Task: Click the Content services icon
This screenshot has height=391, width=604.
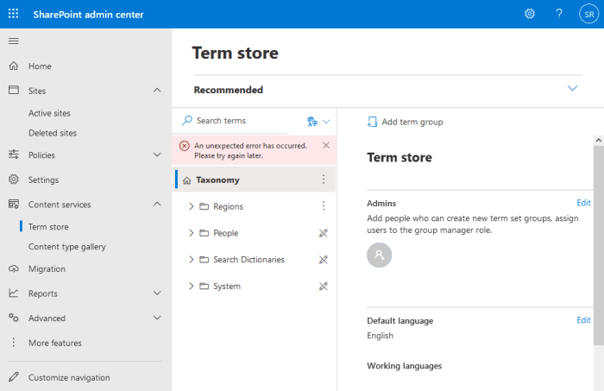Action: coord(14,204)
